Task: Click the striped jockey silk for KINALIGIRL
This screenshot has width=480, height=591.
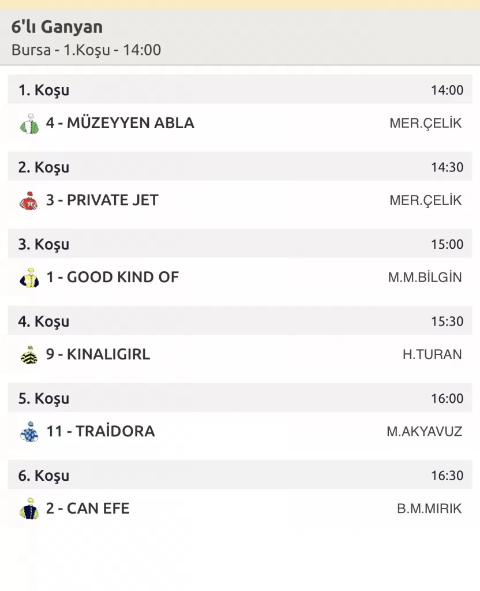Action: [29, 355]
